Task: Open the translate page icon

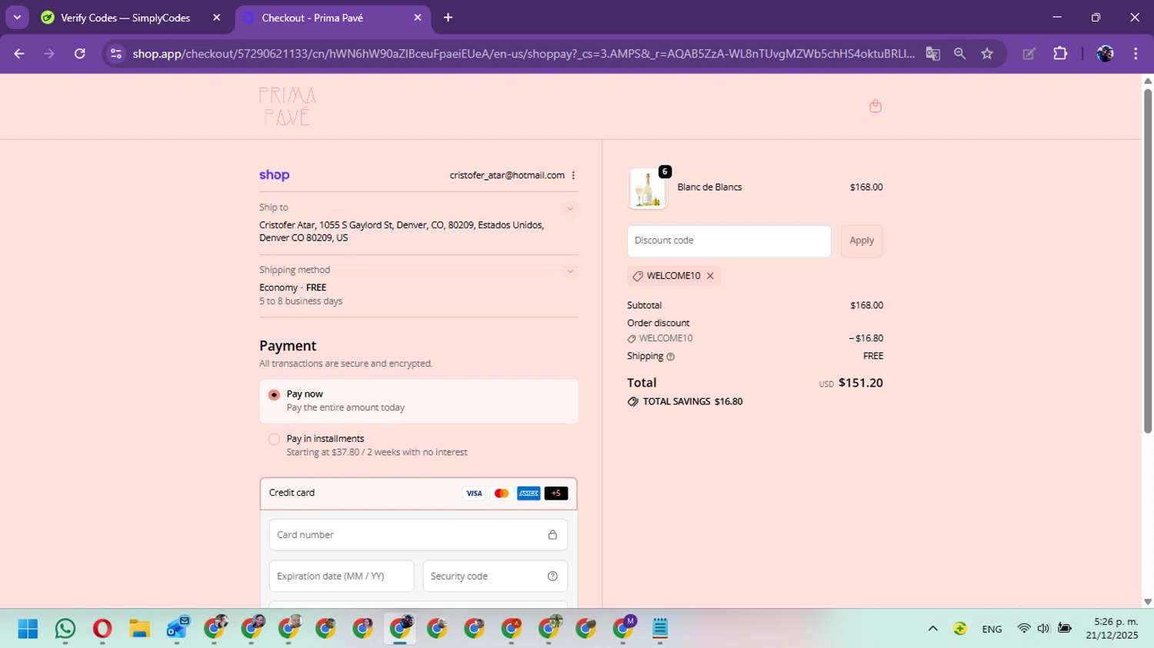Action: pyautogui.click(x=932, y=54)
